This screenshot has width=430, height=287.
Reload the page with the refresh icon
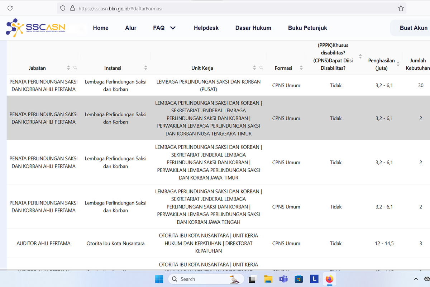click(x=10, y=8)
